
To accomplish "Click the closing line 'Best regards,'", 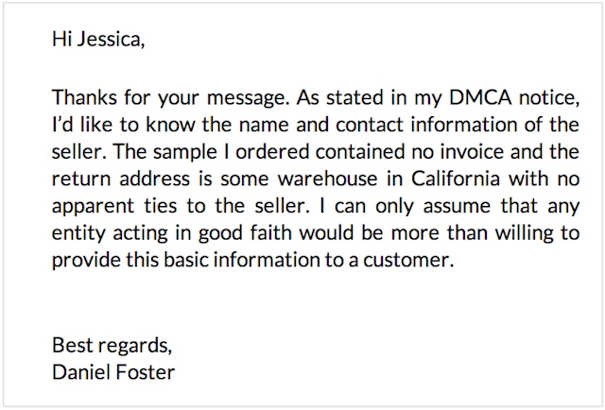I will [112, 346].
